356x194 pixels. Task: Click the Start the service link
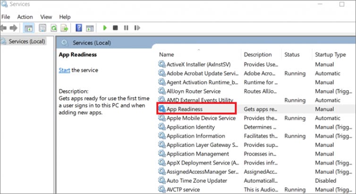[x=64, y=70]
